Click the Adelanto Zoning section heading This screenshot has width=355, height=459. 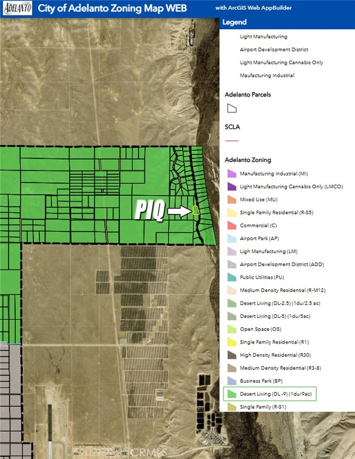click(248, 160)
